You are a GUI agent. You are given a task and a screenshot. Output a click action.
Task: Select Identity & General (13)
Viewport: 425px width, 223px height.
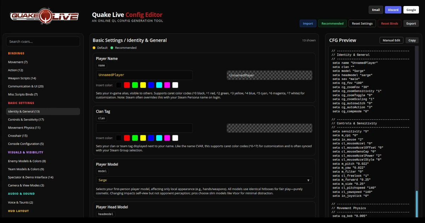click(x=43, y=111)
